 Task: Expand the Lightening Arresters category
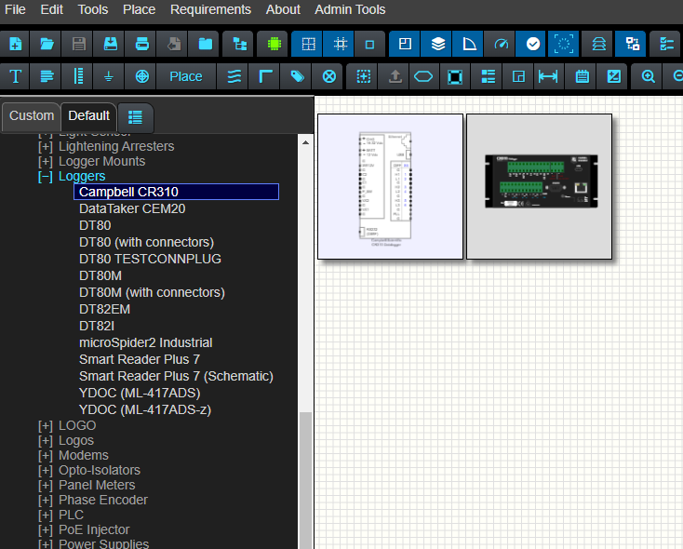coord(46,147)
